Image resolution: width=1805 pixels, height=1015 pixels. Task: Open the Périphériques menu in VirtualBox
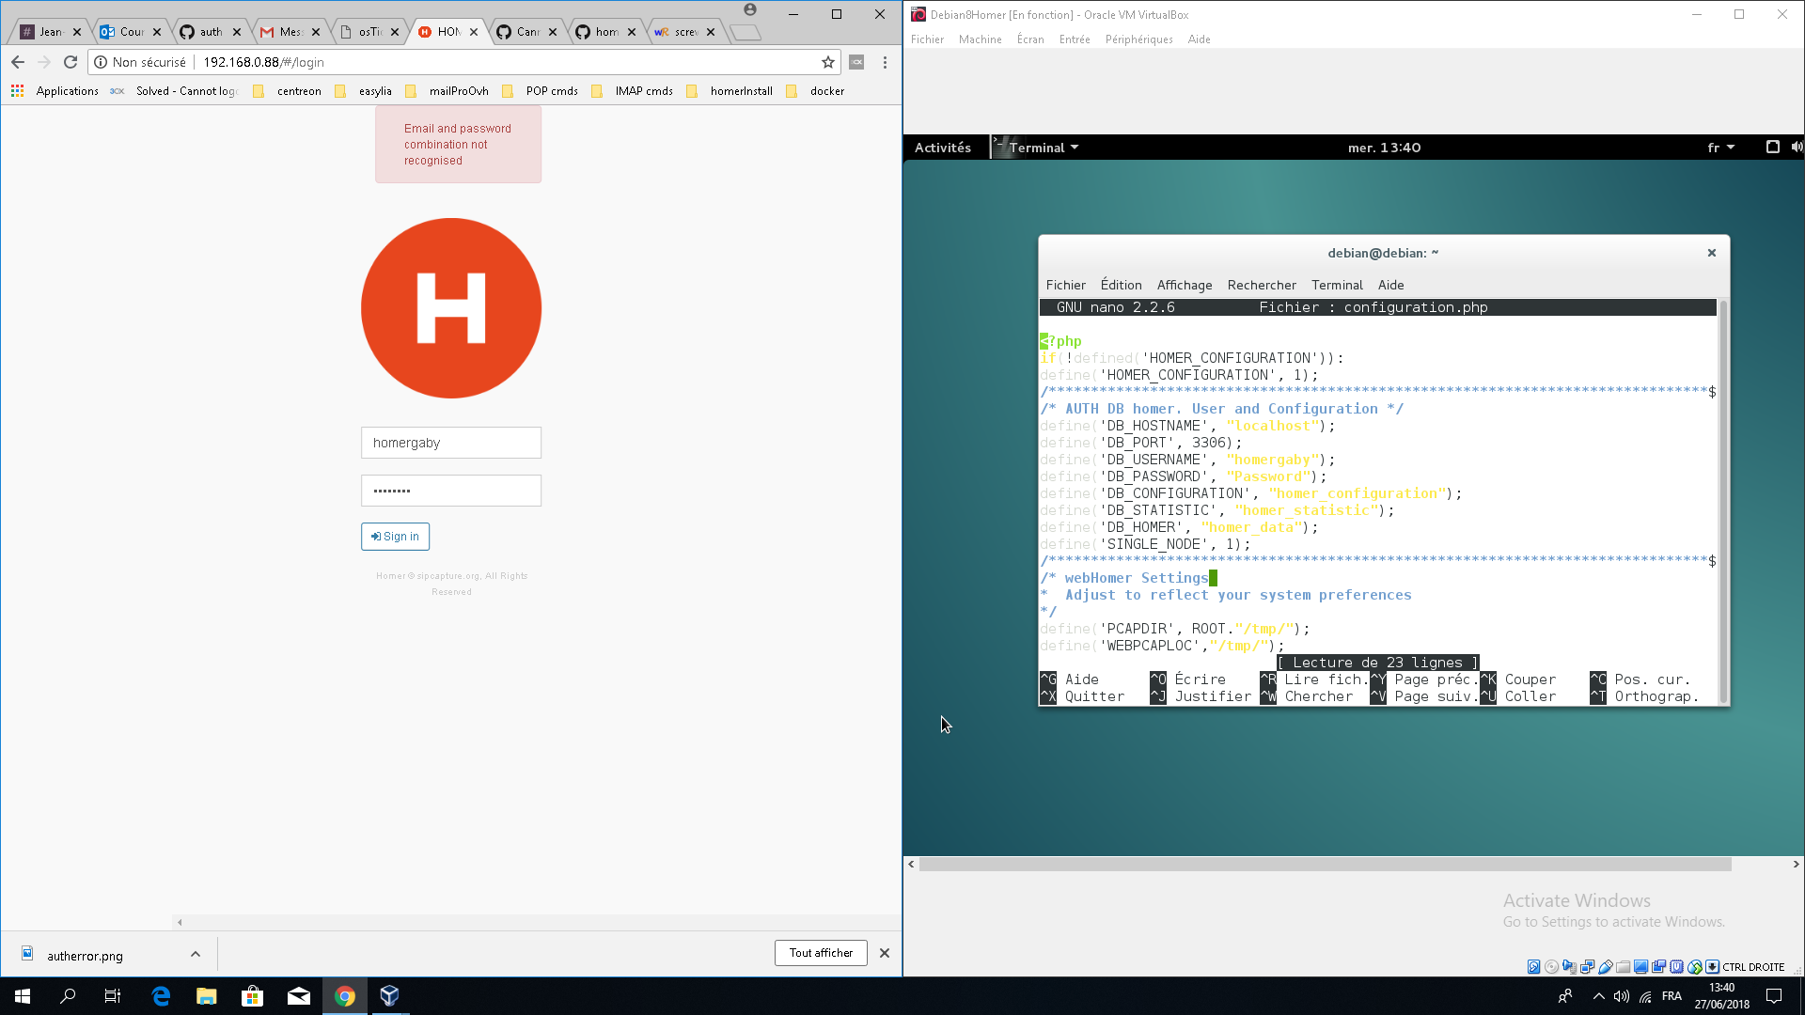(1139, 39)
